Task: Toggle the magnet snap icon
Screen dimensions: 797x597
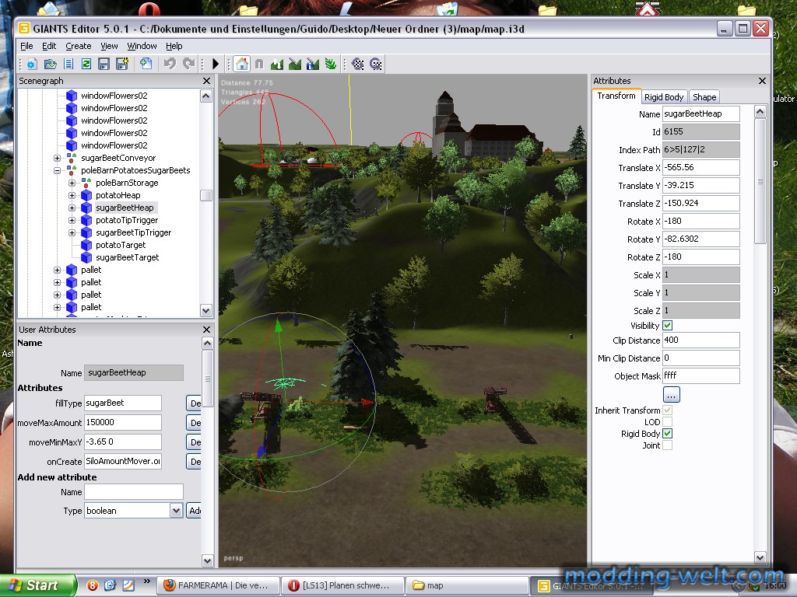Action: point(259,64)
